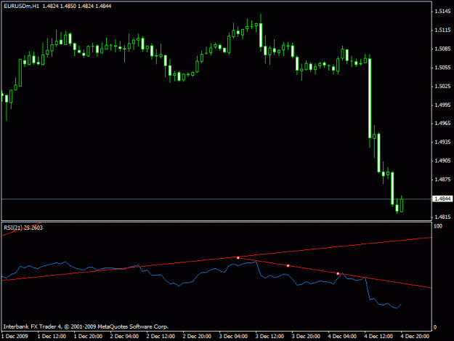Select the last hollow candle at the chart's right edge

402,206
